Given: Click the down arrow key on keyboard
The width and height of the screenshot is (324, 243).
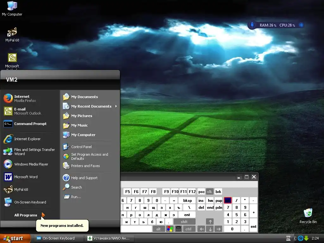Looking at the screenshot, I should tap(210, 229).
